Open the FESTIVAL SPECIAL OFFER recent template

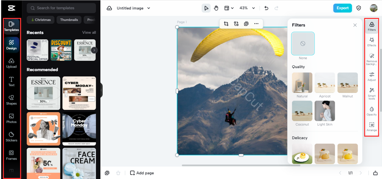click(x=38, y=50)
